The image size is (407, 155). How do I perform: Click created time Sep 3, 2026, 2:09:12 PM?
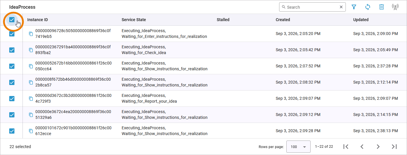click(x=298, y=115)
